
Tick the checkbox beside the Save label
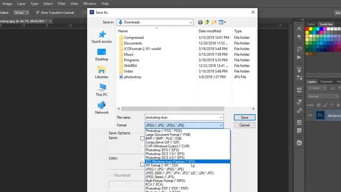click(x=142, y=139)
